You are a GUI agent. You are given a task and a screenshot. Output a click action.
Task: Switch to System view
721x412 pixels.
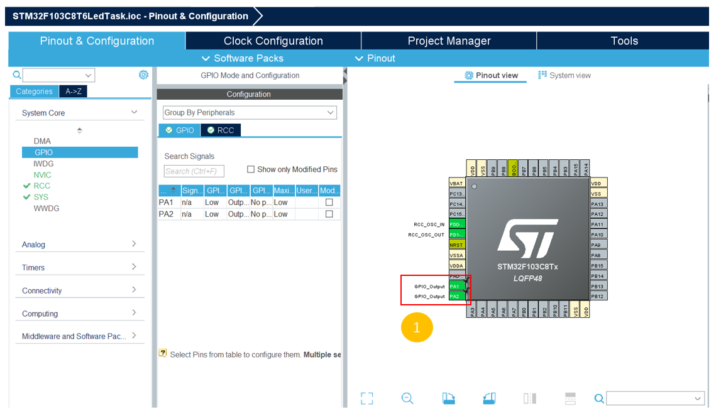coord(564,75)
